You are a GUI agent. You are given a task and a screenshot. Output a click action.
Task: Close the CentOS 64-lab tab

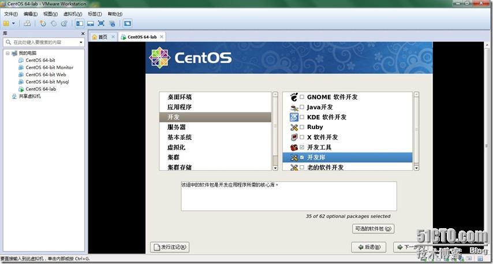[x=161, y=37]
